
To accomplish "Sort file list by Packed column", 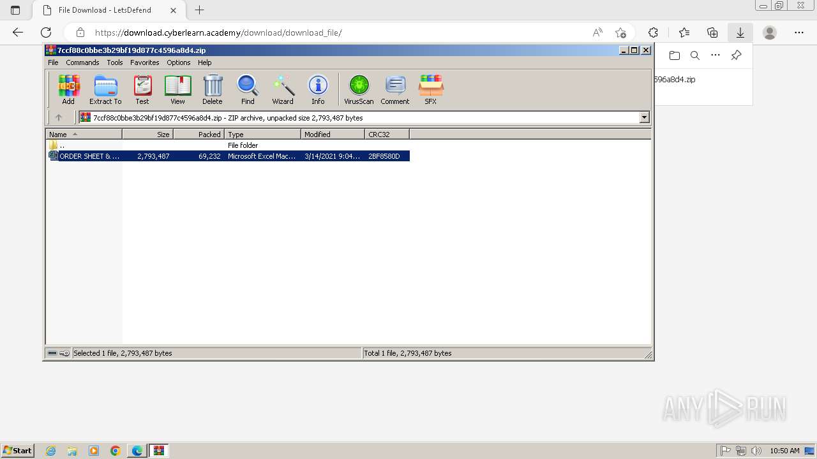I will click(199, 134).
